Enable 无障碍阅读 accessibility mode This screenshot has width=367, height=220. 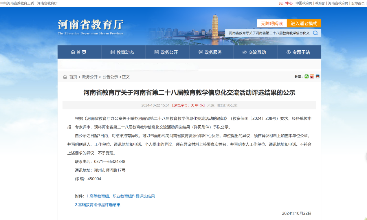272,23
